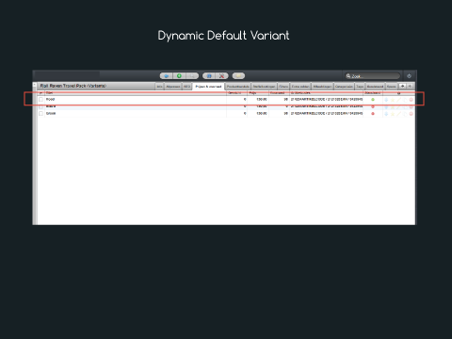Set Groen as default via red dot
The height and width of the screenshot is (339, 452).
[373, 114]
